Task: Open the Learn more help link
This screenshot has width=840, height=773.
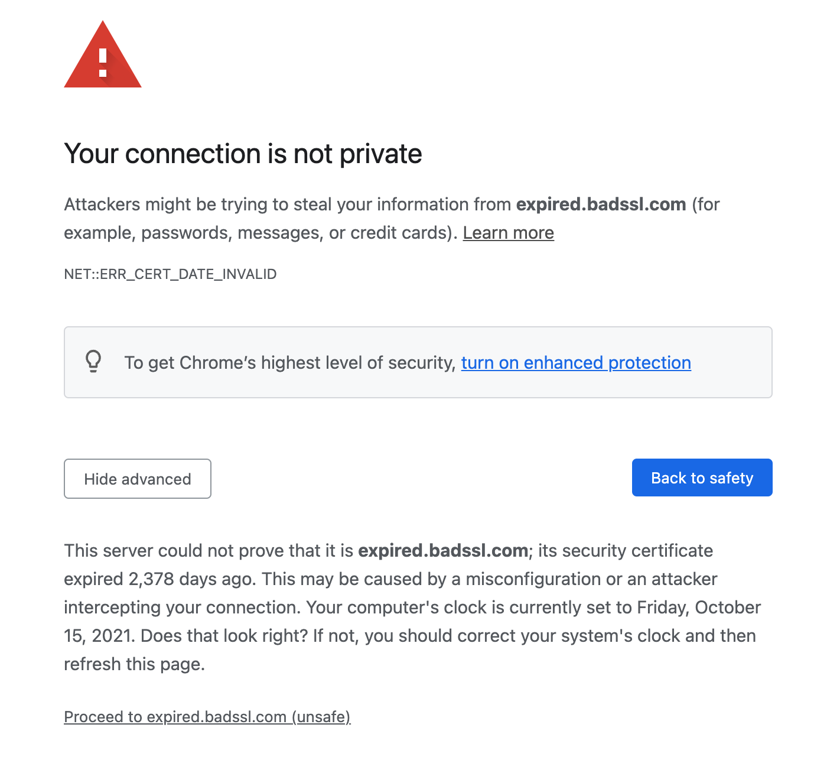Action: (508, 232)
